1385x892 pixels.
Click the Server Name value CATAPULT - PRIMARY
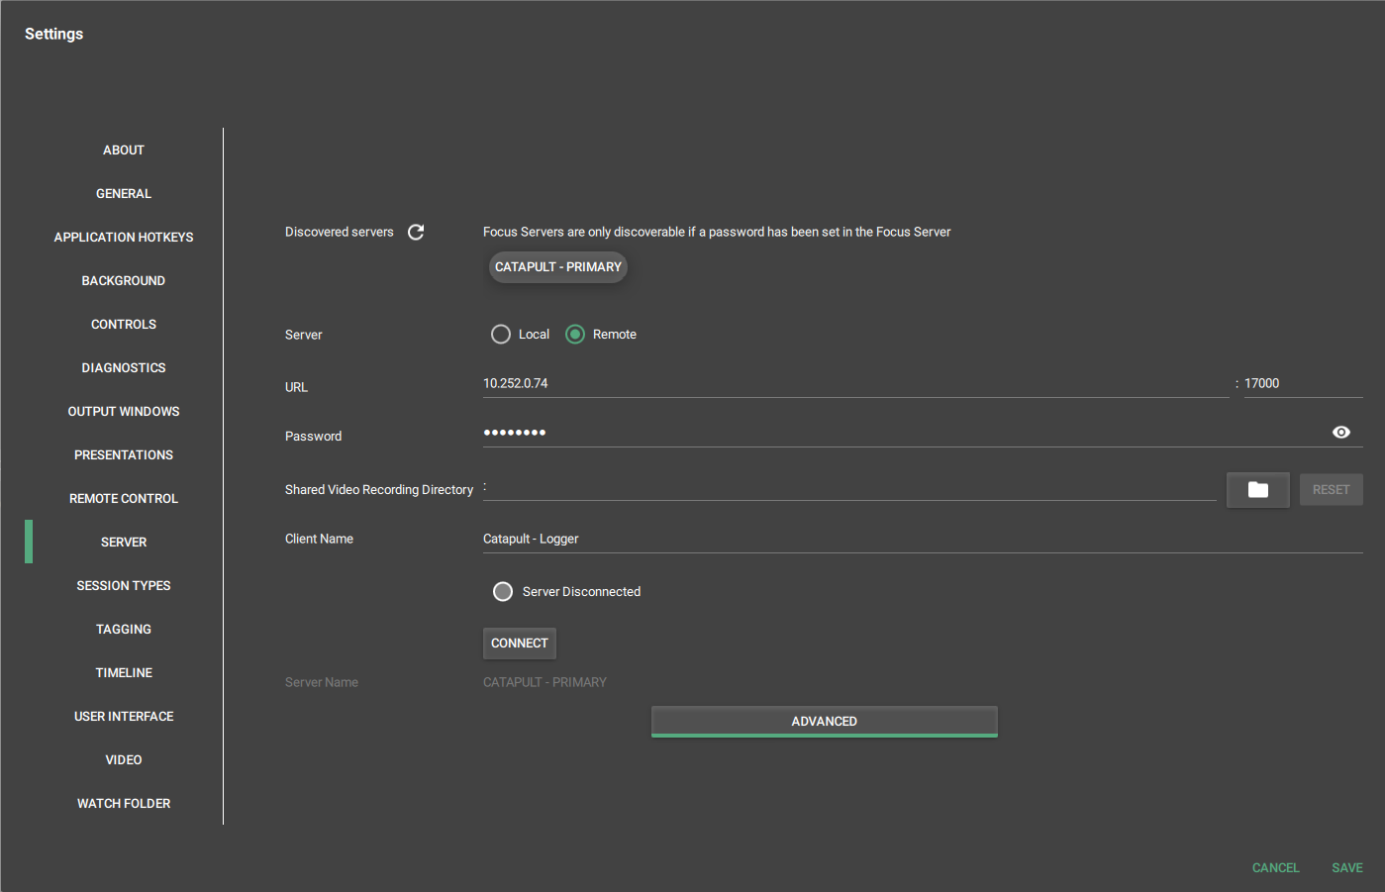pos(544,683)
